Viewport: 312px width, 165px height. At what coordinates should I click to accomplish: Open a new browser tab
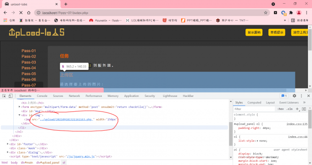(x=66, y=4)
